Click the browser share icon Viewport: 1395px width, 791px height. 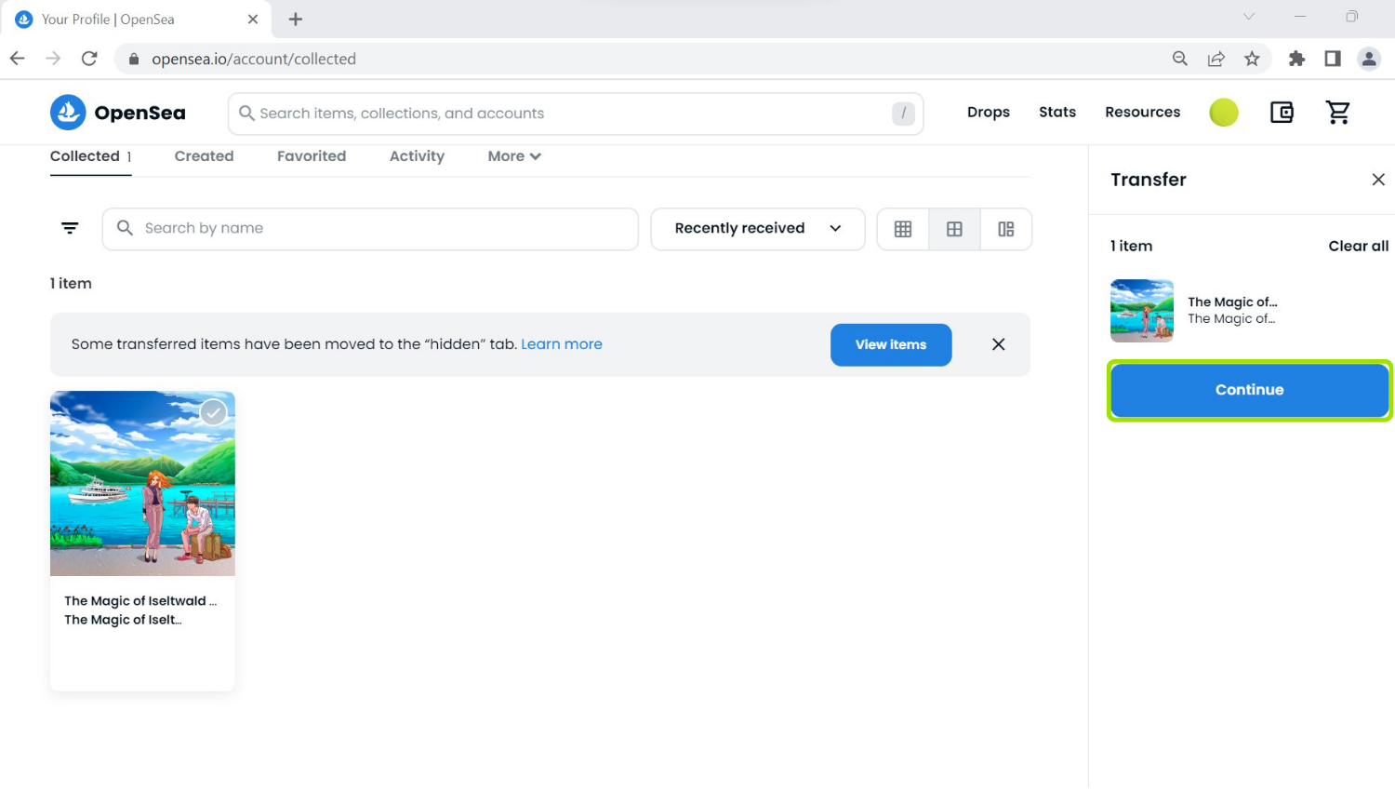[x=1216, y=59]
